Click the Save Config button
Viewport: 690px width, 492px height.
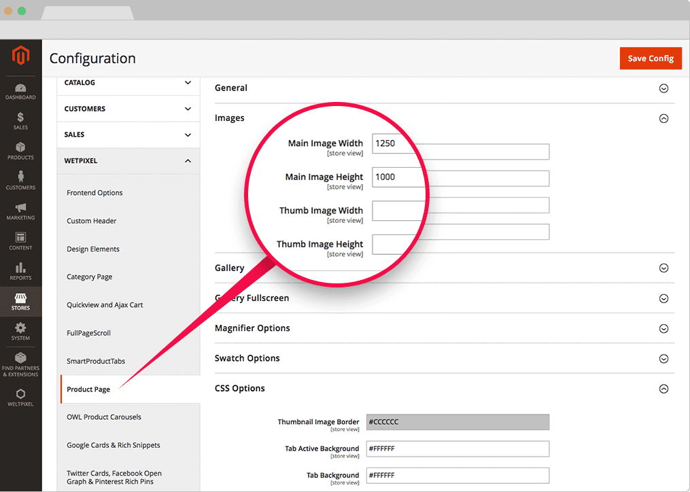tap(650, 58)
